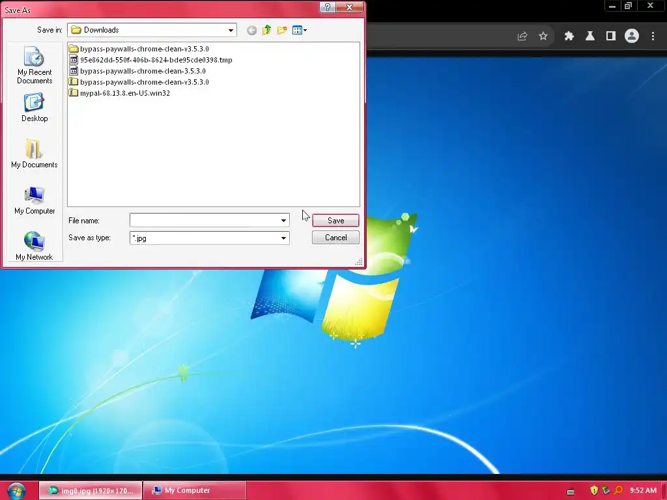This screenshot has width=667, height=500.
Task: Open the Chrome Labs flask icon
Action: click(x=590, y=36)
